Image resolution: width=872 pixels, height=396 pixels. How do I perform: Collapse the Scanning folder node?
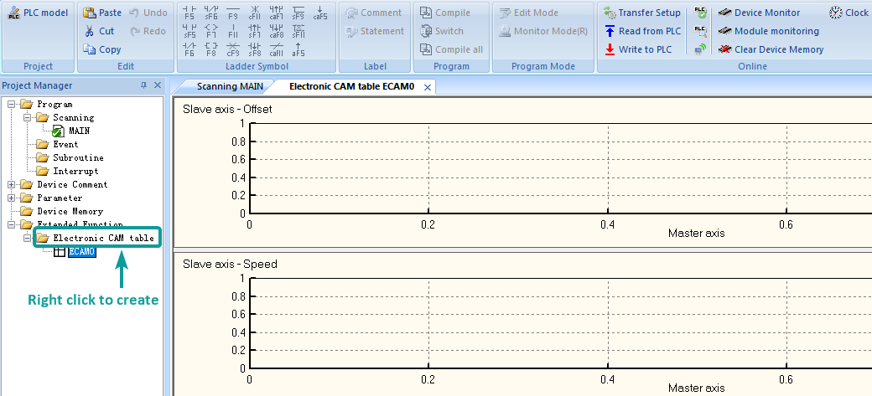[27, 118]
